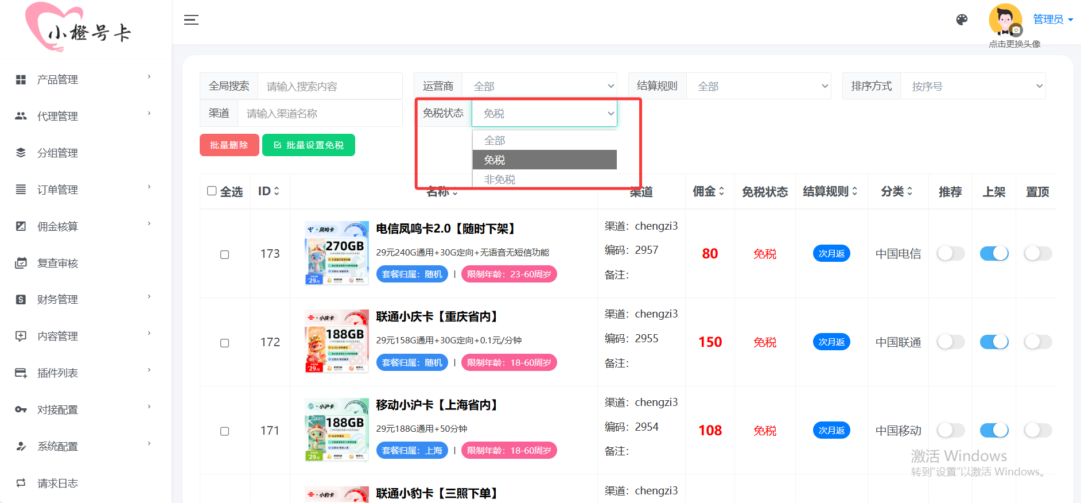
Task: Click the 分组管理 layers icon
Action: click(x=21, y=153)
